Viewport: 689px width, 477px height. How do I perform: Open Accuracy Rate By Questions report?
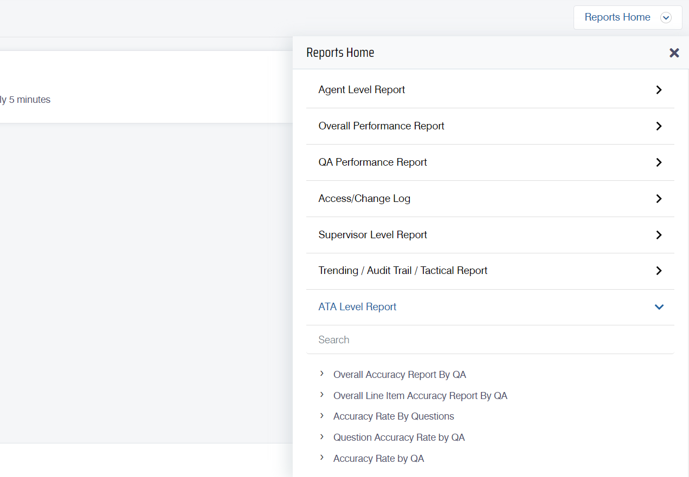(x=394, y=416)
